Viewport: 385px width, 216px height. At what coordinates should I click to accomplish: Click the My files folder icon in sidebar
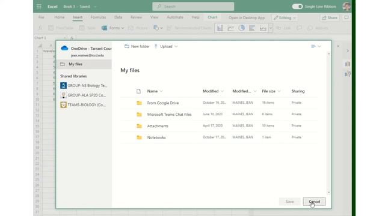click(x=63, y=64)
